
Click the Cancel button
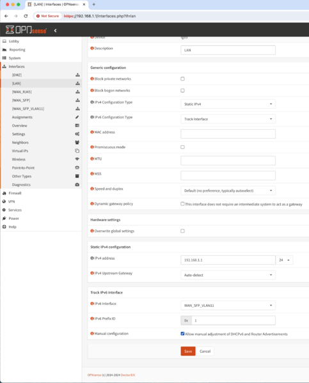click(x=205, y=351)
